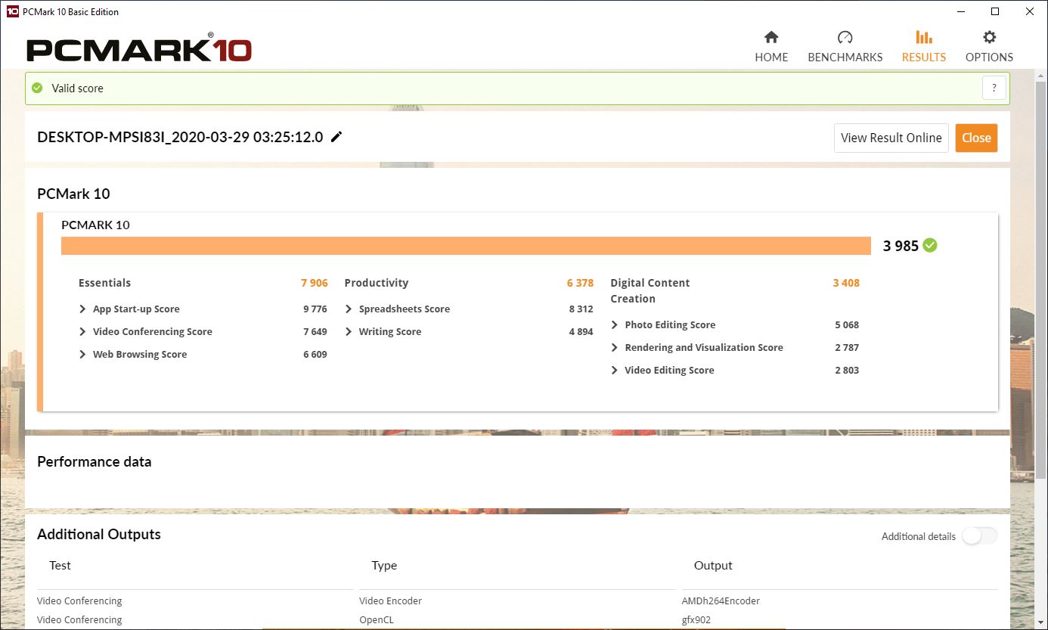Click Digital Content Creation score 3 408
This screenshot has width=1048, height=630.
coord(846,283)
